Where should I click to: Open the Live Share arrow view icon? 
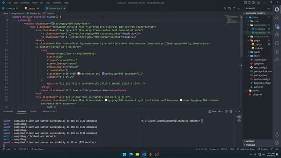[x=277, y=61]
